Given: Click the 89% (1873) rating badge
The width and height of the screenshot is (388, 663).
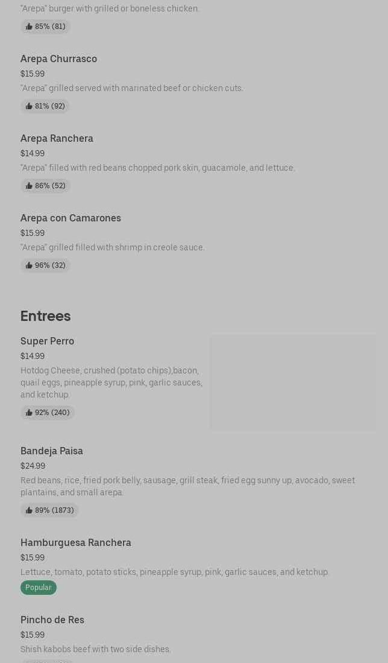Looking at the screenshot, I should point(49,510).
